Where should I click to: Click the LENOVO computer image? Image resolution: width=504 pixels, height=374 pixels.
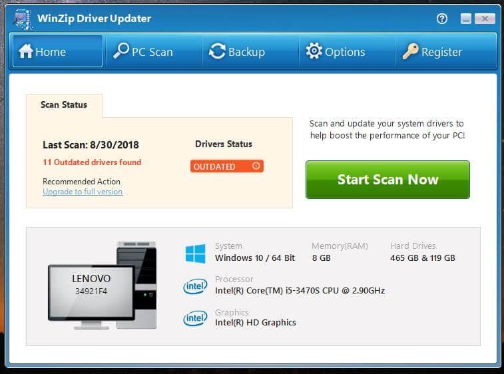[x=103, y=285]
